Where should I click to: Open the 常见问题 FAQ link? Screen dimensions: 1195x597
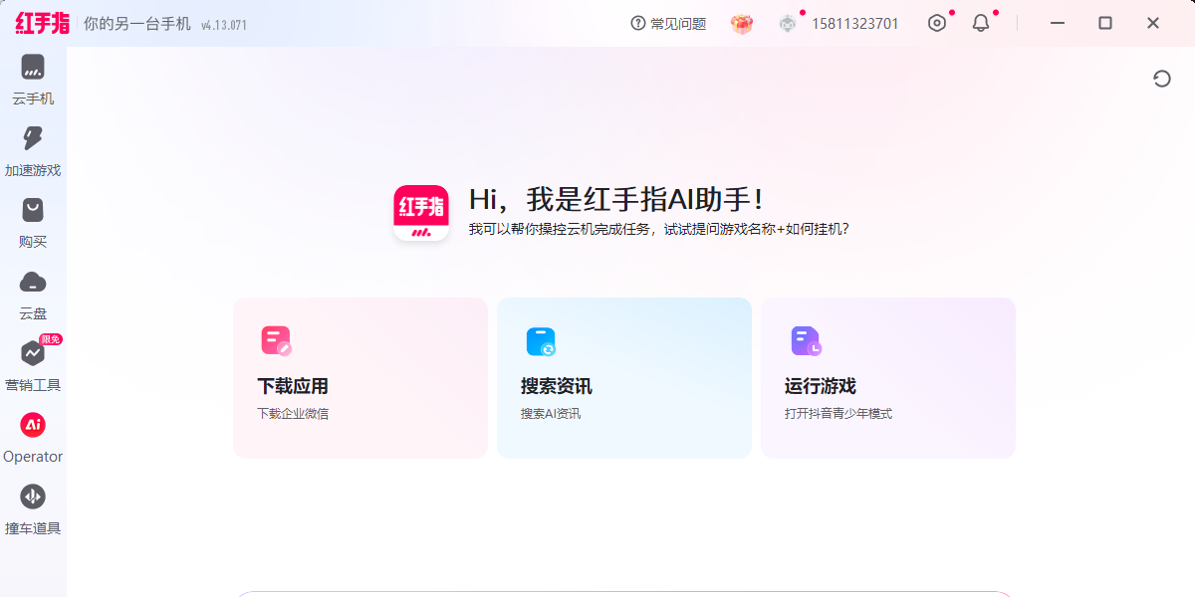(x=668, y=24)
